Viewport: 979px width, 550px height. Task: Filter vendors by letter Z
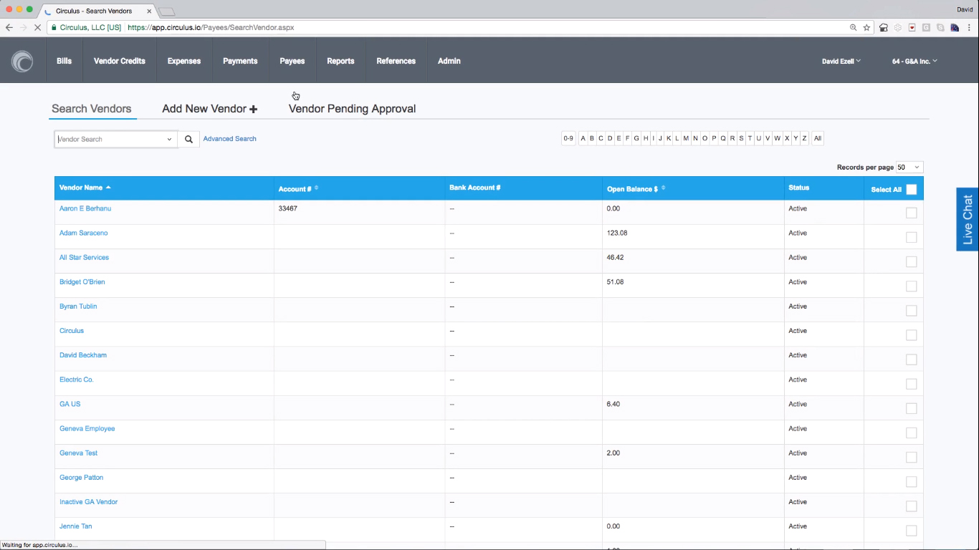805,138
